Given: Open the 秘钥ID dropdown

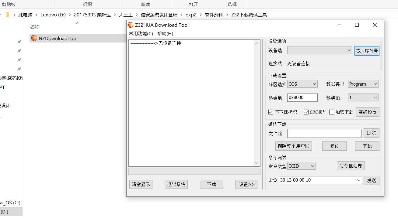Looking at the screenshot, I should coord(363,98).
